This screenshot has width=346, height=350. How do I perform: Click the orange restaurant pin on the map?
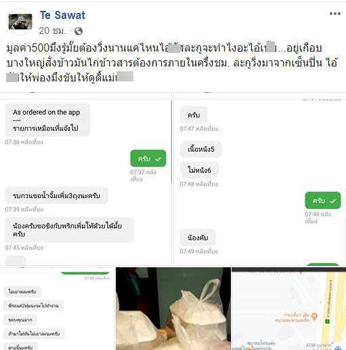coord(314,316)
